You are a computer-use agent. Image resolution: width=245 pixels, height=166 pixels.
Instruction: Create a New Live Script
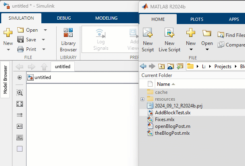coord(169,40)
